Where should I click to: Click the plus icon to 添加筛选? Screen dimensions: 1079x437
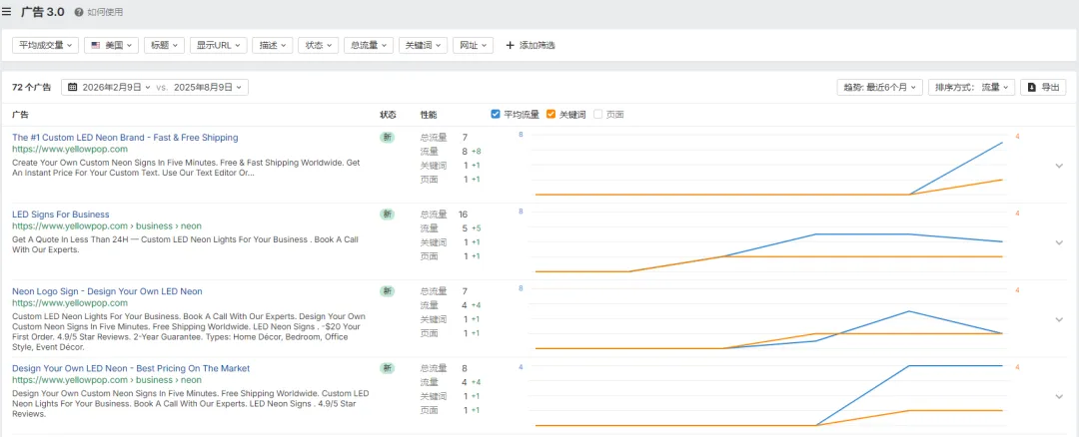pyautogui.click(x=510, y=45)
